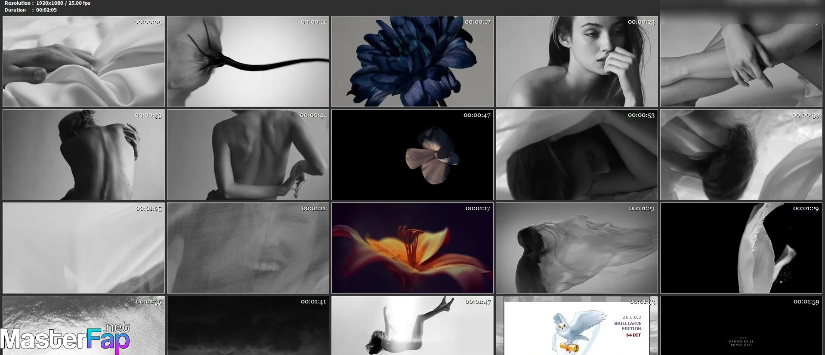Select the 00:00:59 thumbnail

(x=742, y=155)
